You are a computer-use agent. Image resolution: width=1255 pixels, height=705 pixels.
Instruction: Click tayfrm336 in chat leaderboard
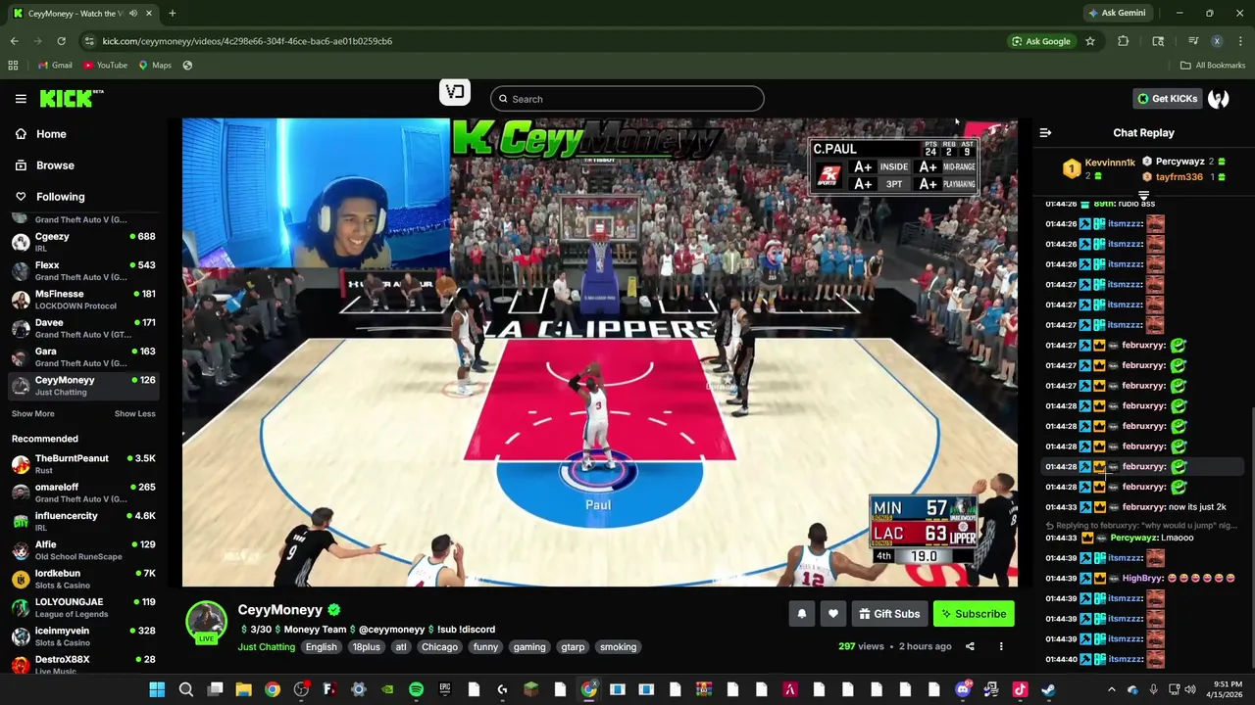[1179, 177]
